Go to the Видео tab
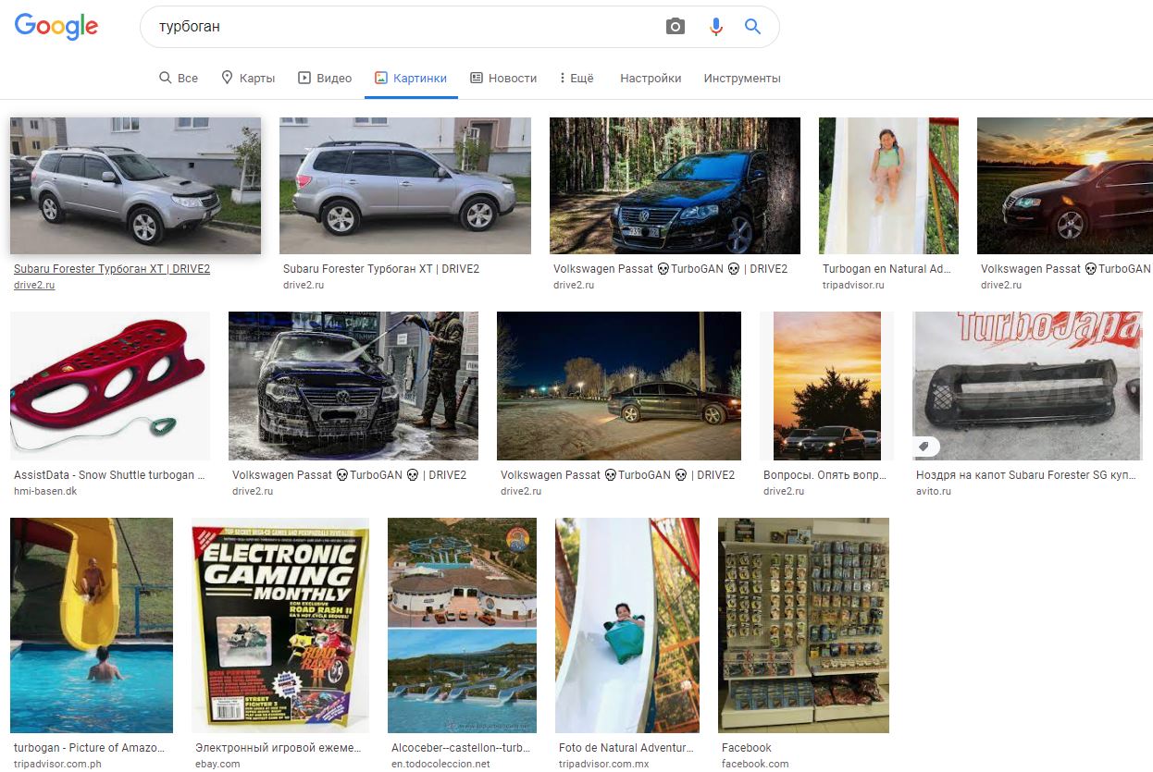This screenshot has width=1153, height=772. pyautogui.click(x=325, y=79)
